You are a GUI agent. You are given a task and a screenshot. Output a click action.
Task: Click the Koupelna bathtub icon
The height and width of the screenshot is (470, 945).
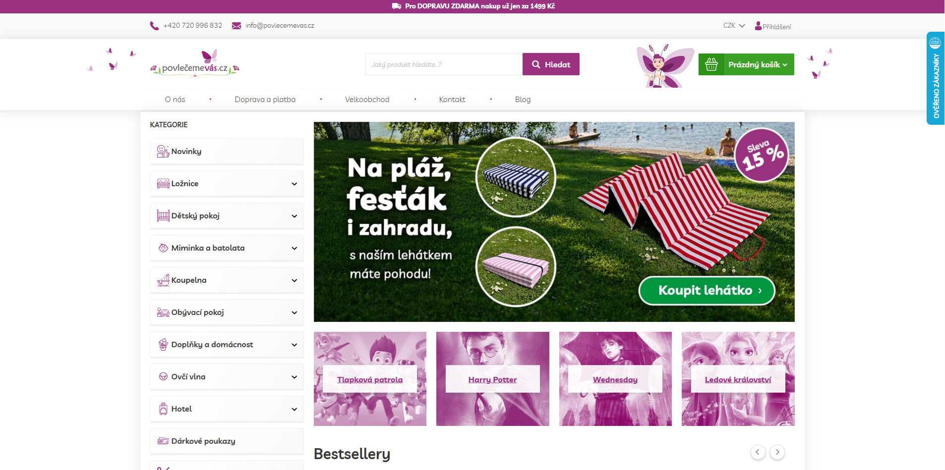point(163,280)
